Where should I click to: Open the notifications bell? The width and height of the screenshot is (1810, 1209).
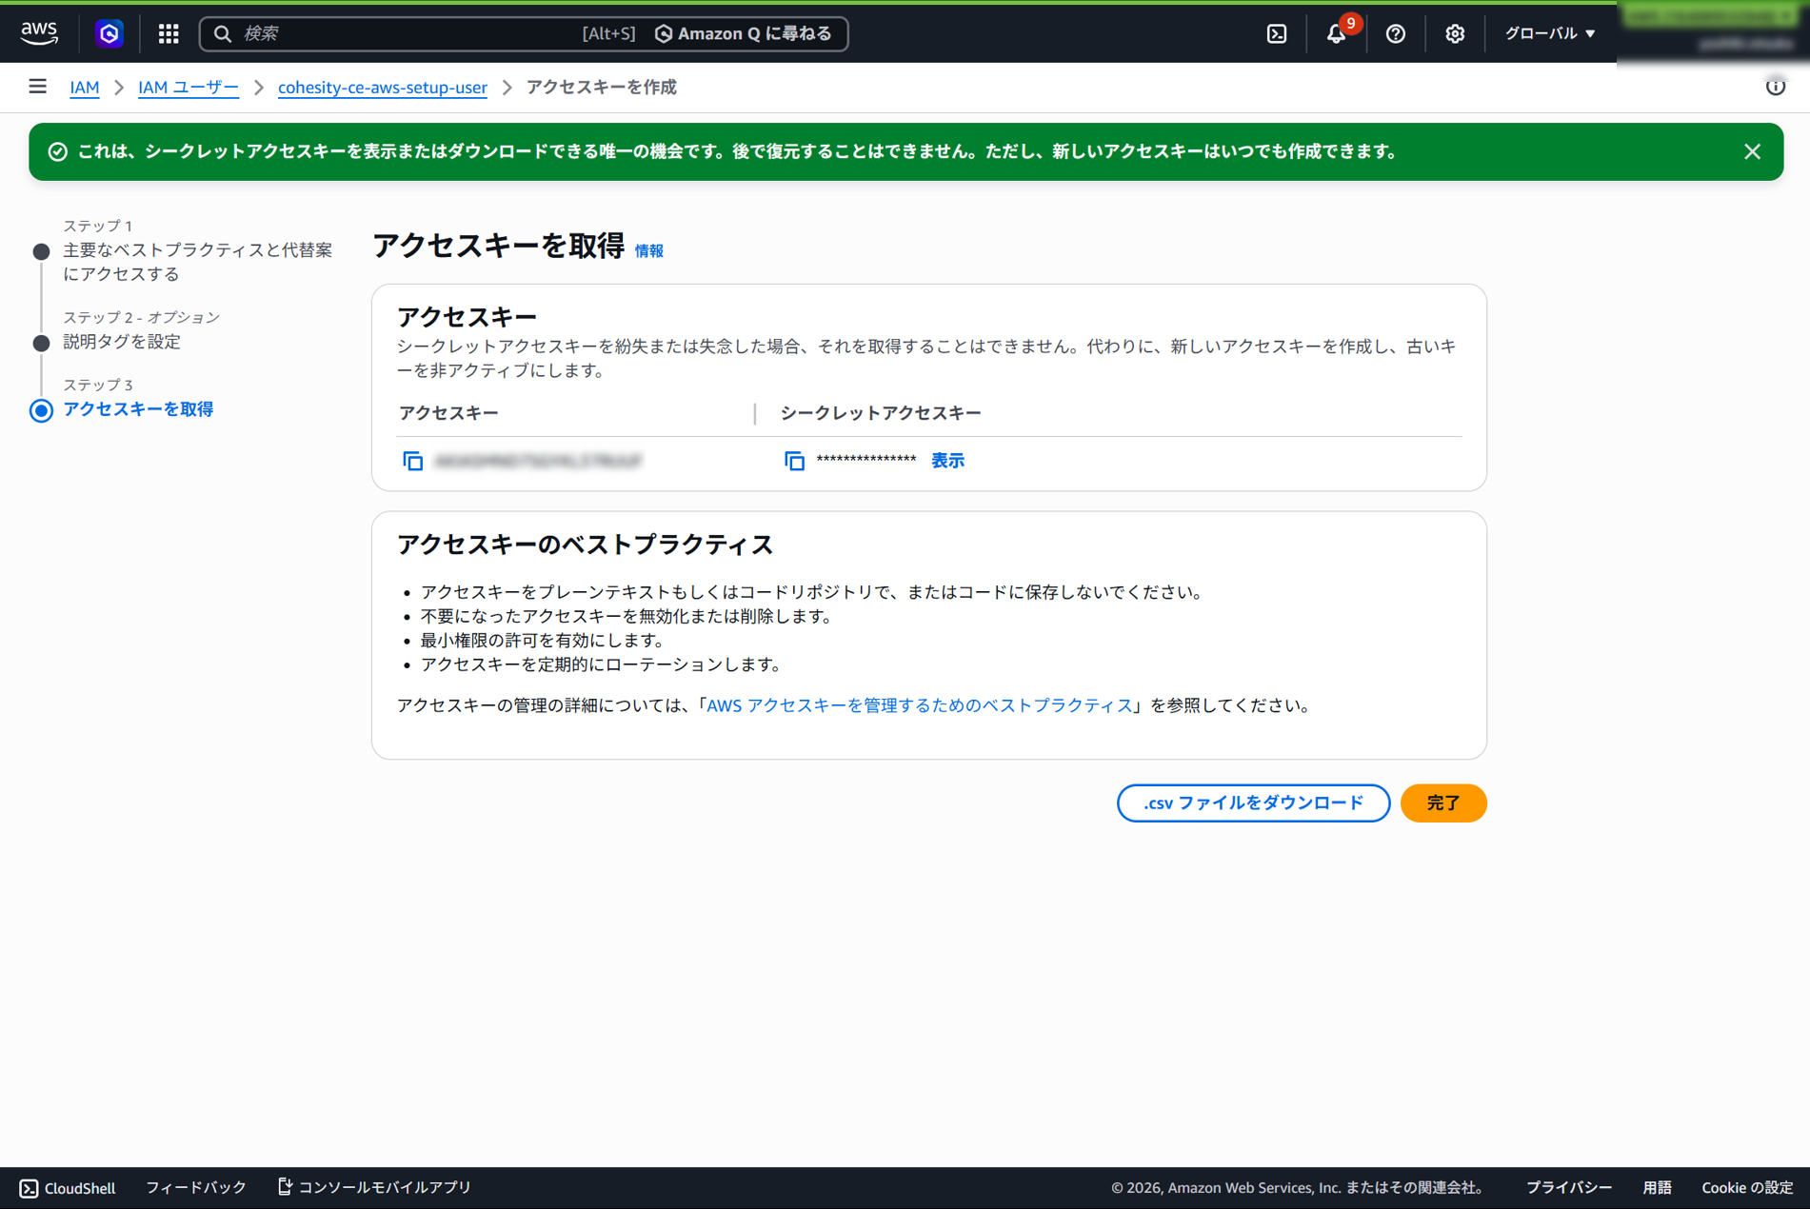1336,33
